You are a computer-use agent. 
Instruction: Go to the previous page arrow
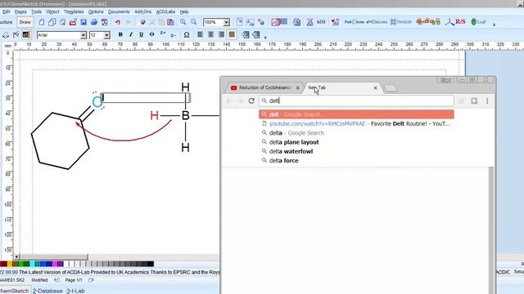tap(56, 280)
